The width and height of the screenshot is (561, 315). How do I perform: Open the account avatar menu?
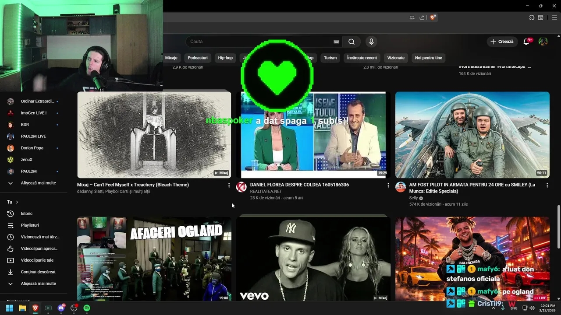[543, 42]
